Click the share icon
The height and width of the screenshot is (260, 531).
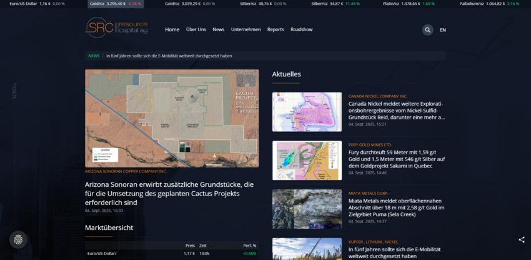pos(522,239)
